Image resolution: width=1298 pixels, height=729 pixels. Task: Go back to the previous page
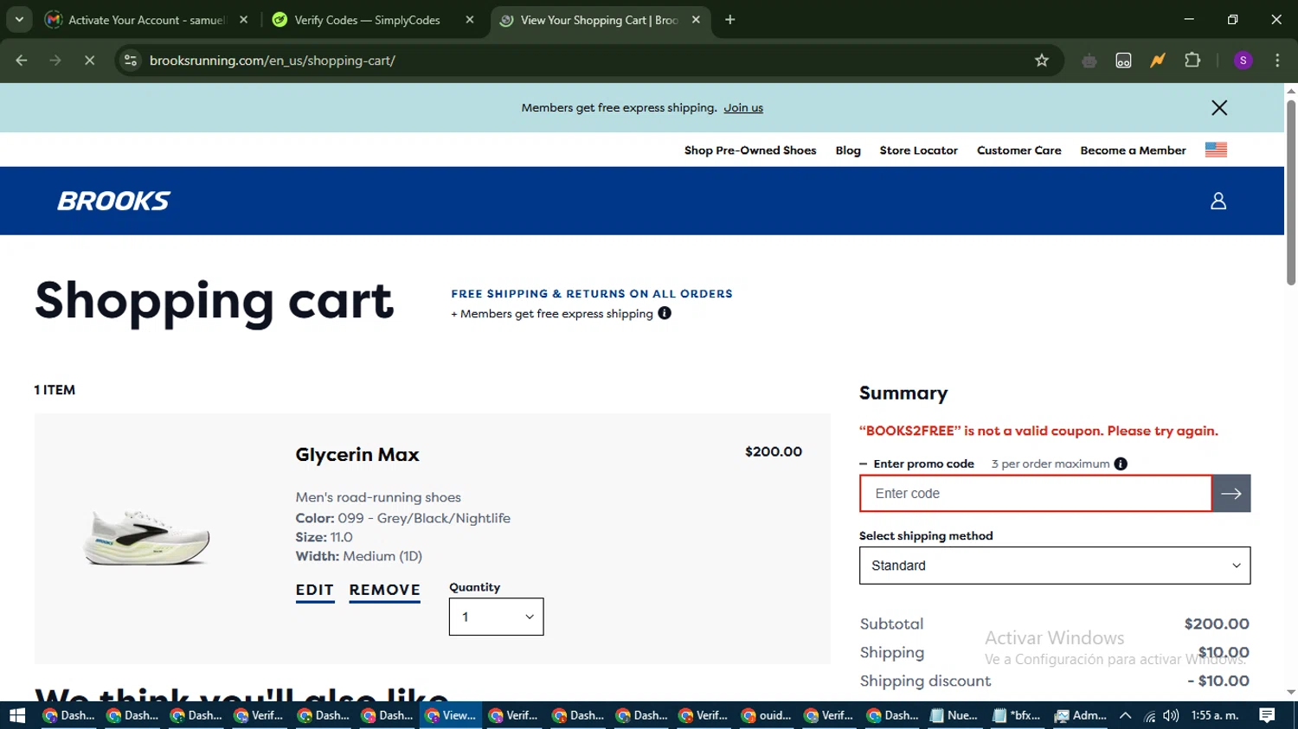[22, 60]
